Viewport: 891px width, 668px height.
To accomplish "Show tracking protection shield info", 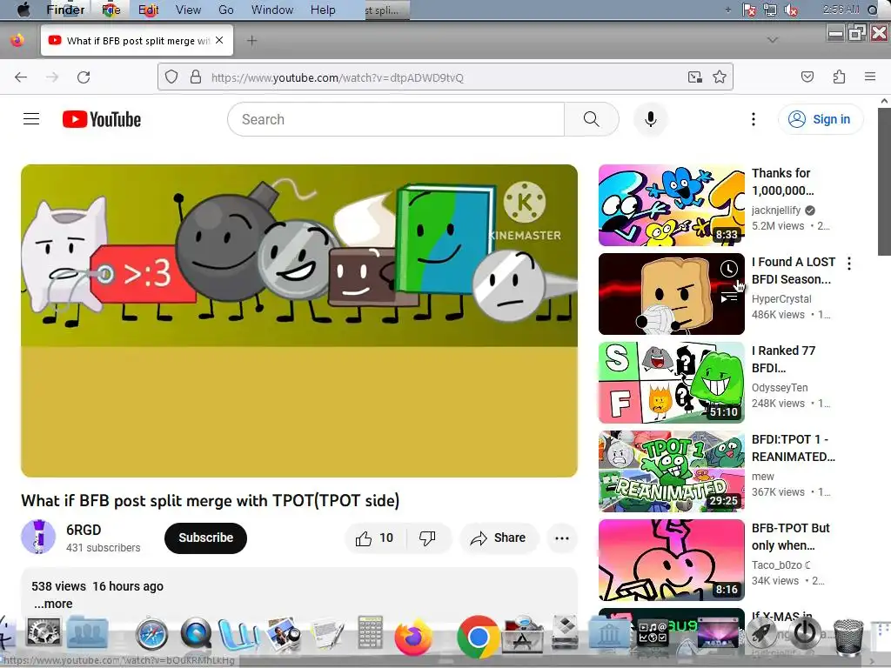I will [171, 77].
